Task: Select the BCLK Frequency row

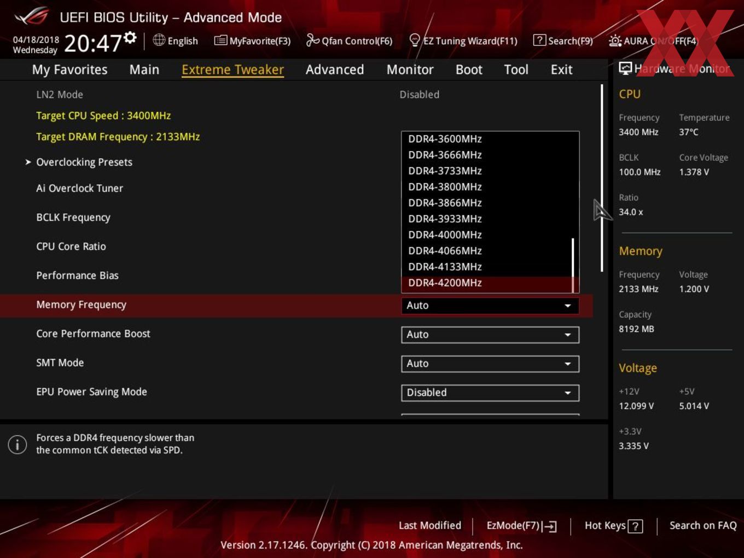Action: pyautogui.click(x=73, y=217)
